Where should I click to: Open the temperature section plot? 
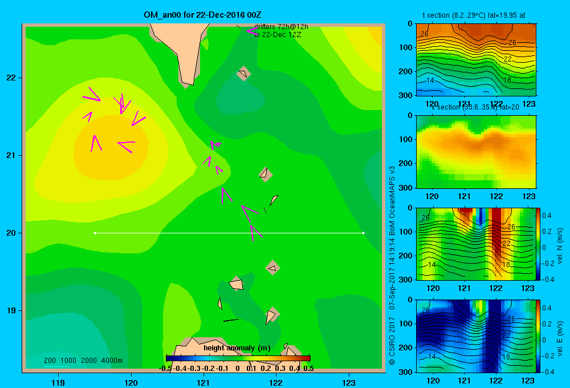(x=476, y=60)
